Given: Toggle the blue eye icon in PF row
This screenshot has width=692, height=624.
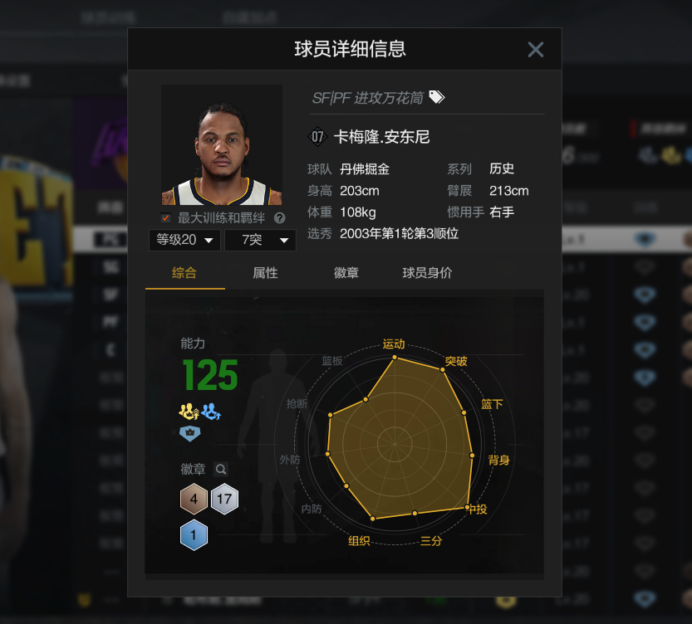Looking at the screenshot, I should (x=645, y=323).
